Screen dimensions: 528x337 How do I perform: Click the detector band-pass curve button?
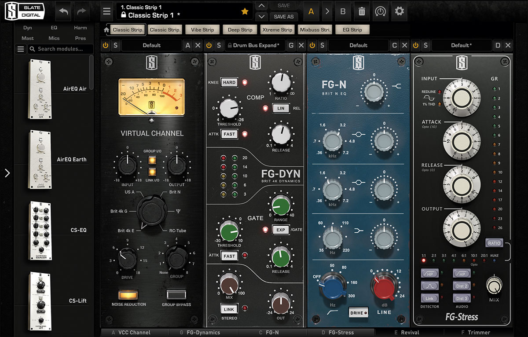tap(429, 286)
